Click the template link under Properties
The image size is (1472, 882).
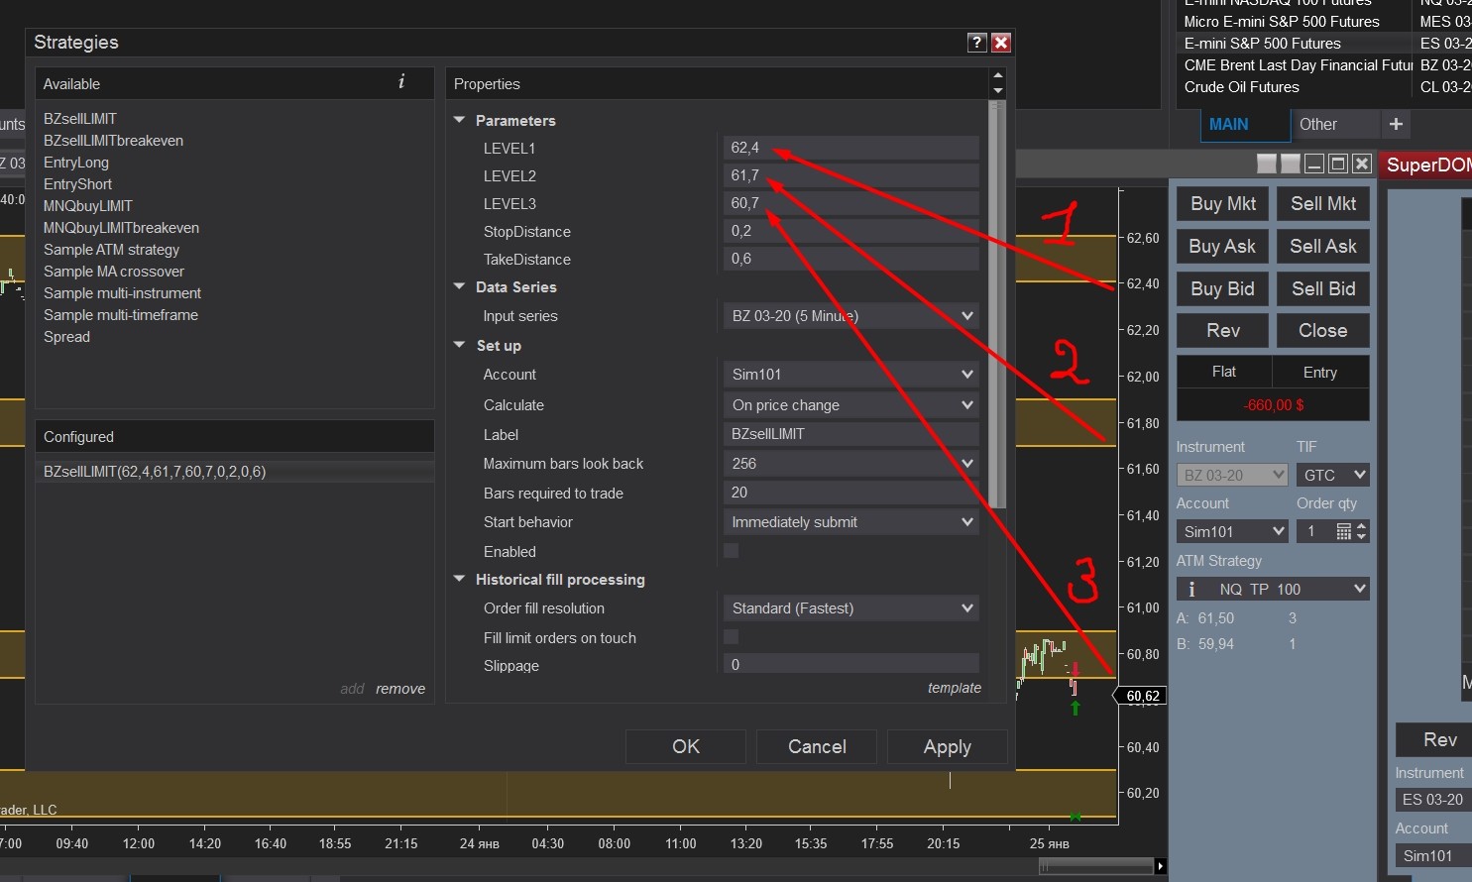tap(955, 688)
